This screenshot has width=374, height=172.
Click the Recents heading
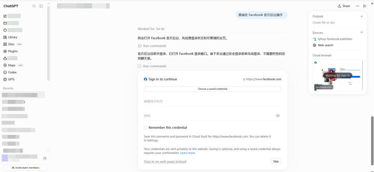click(x=8, y=88)
